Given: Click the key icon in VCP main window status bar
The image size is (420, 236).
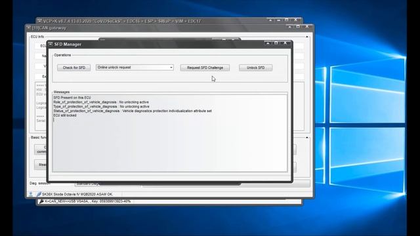Looking at the screenshot, I should coord(41,201).
